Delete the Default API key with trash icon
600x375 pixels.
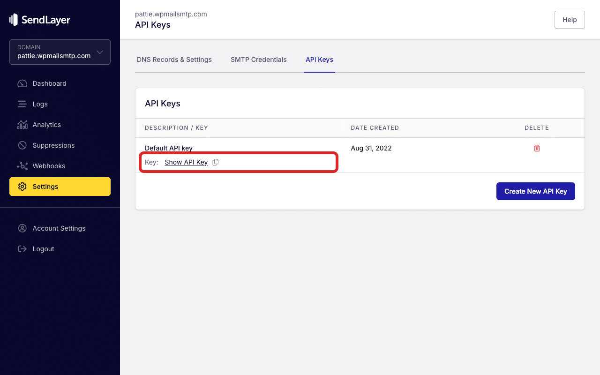point(537,148)
